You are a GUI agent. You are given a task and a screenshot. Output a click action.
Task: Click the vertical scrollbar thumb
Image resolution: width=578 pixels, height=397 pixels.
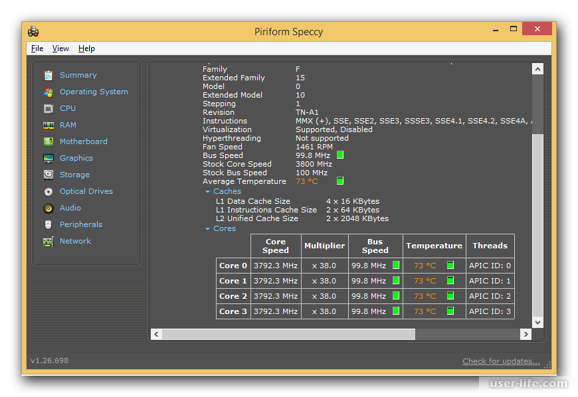click(x=537, y=225)
